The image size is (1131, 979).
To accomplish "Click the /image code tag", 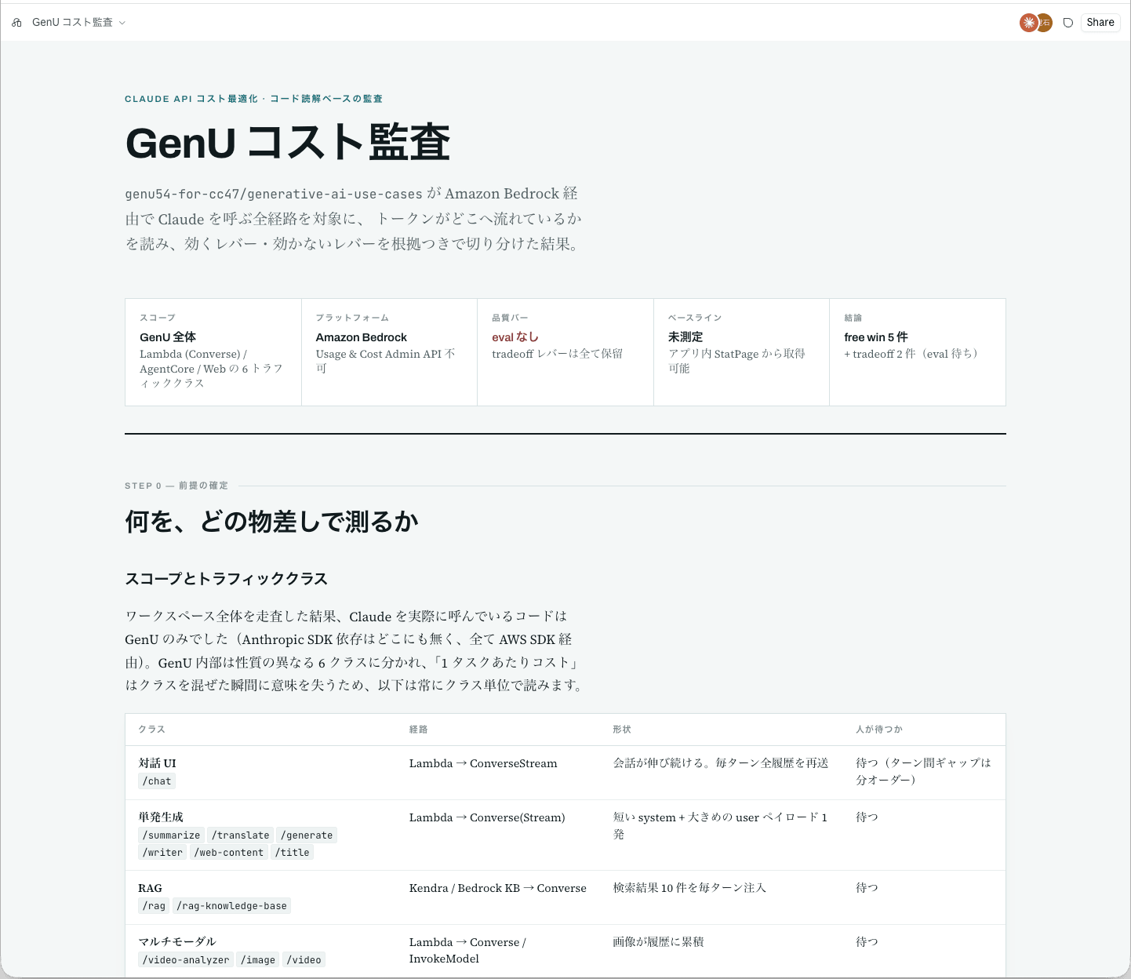I will pos(258,960).
